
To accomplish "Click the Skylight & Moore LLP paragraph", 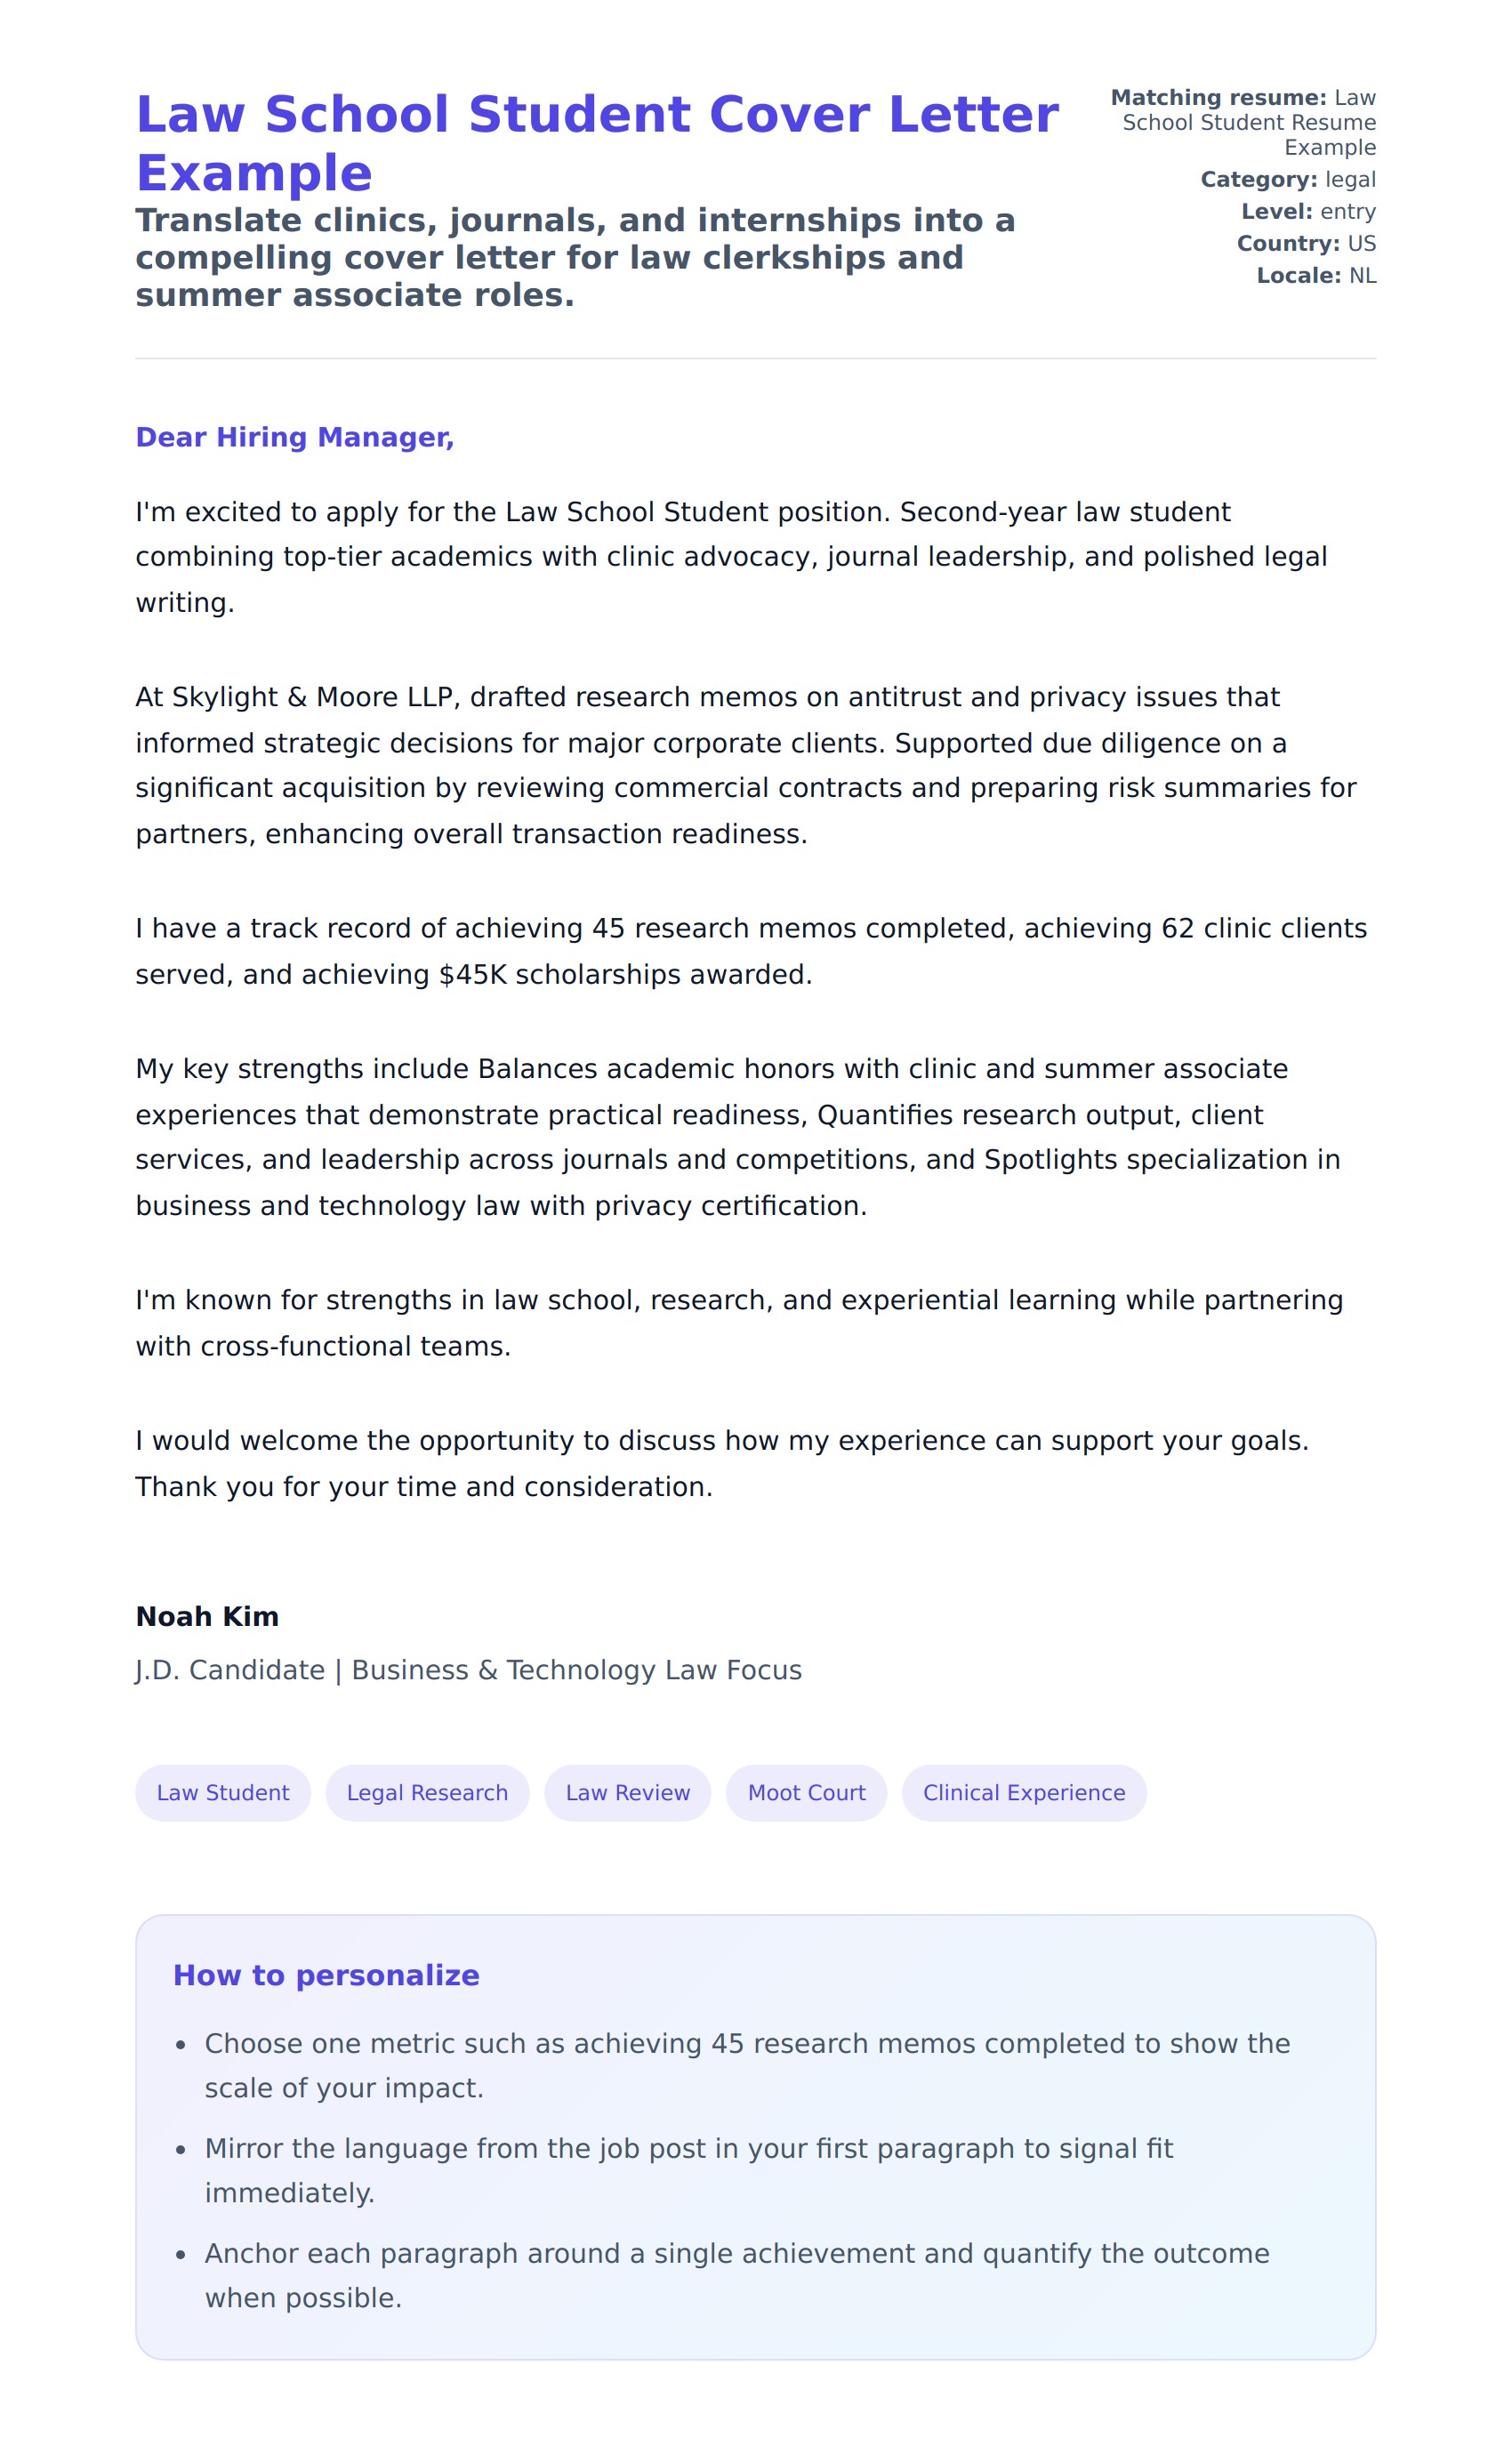I will [745, 765].
